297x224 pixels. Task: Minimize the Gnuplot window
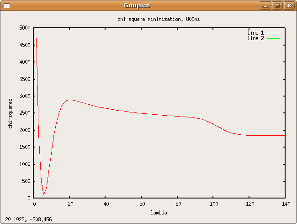266,5
